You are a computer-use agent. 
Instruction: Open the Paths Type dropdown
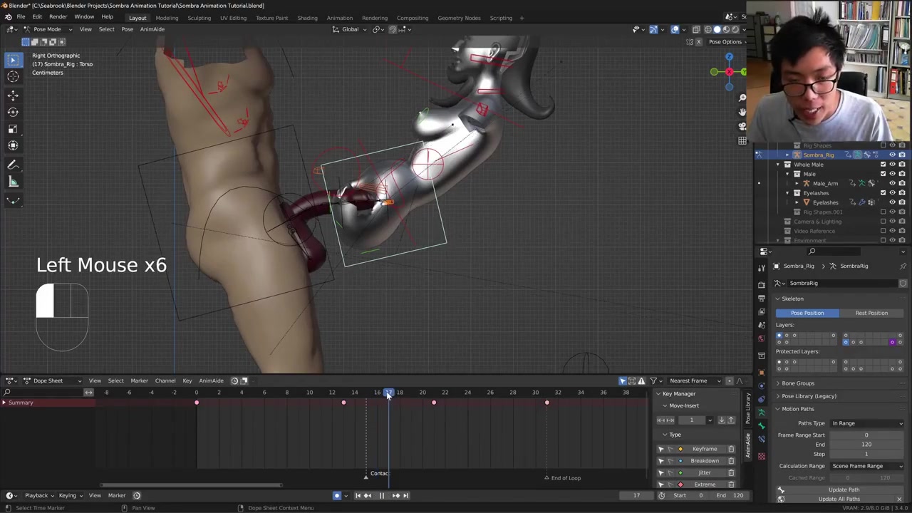pos(866,423)
